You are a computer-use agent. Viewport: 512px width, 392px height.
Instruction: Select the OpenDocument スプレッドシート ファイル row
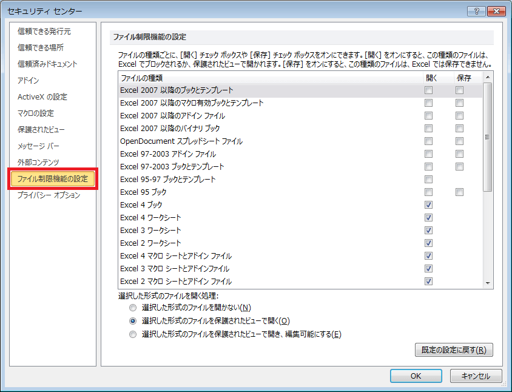click(300, 141)
